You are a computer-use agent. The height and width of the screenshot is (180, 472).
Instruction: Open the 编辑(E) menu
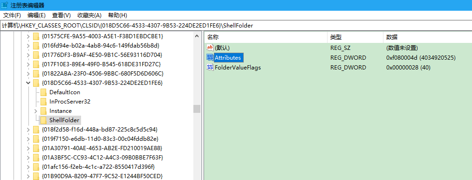(36, 15)
